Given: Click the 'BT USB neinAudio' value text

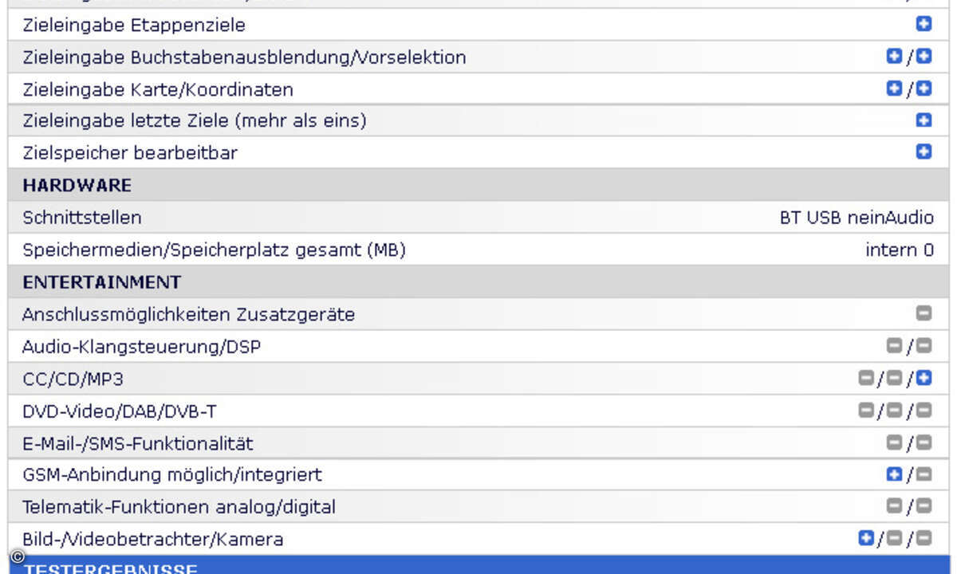Looking at the screenshot, I should point(857,218).
